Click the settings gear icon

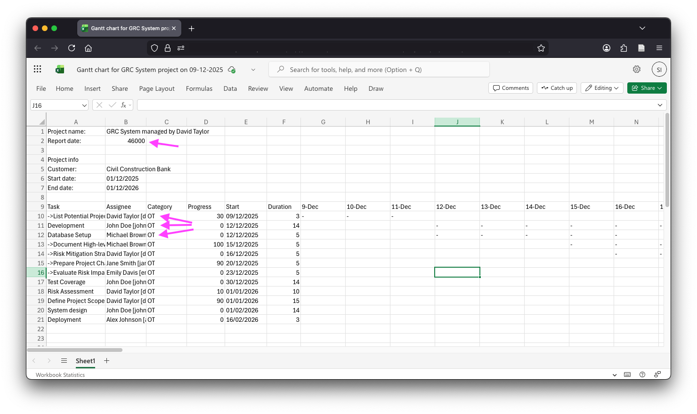pyautogui.click(x=636, y=69)
